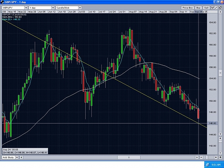Click the R reset zoom button
Screen dimensions: 224x168
220,158
